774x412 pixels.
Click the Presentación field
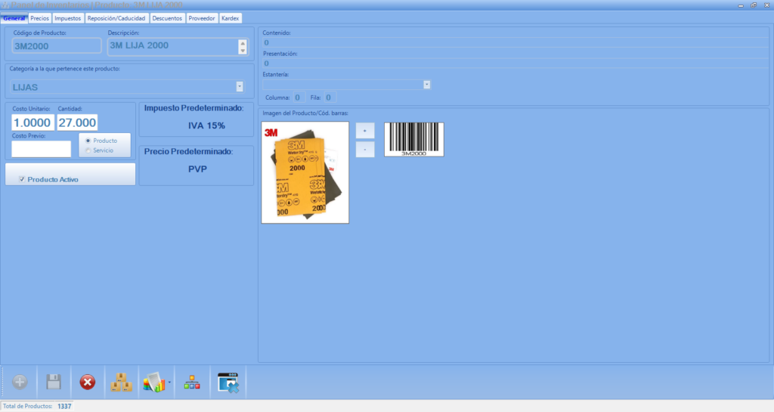[515, 64]
